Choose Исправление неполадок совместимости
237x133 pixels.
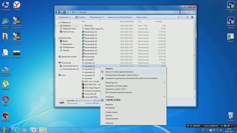coord(122,75)
